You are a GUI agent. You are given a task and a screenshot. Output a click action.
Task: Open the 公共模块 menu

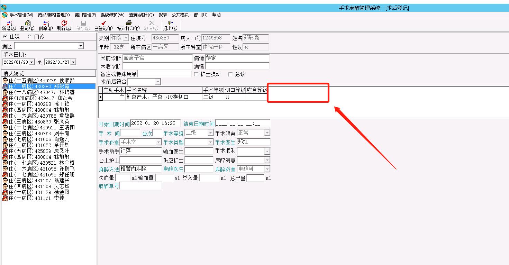180,15
